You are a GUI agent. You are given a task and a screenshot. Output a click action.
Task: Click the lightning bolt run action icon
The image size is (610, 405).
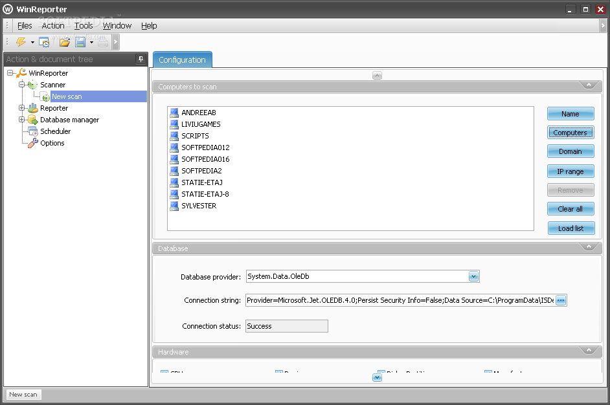click(21, 41)
